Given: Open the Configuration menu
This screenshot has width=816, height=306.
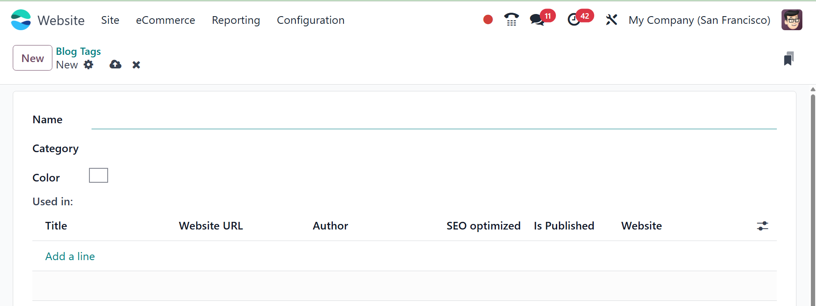Looking at the screenshot, I should point(310,20).
